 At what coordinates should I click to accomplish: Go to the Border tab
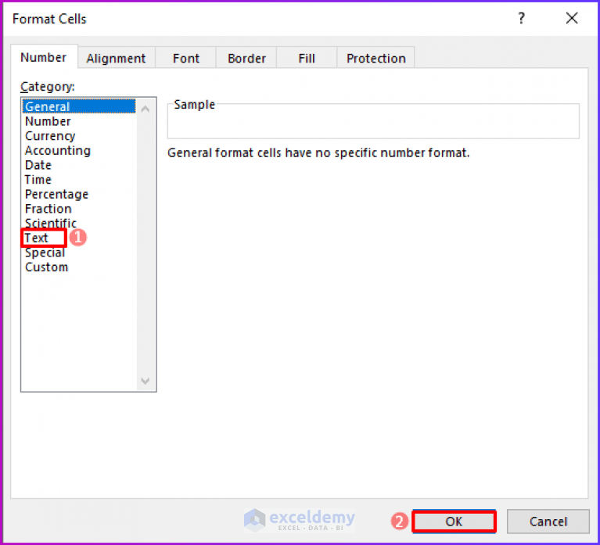pyautogui.click(x=246, y=58)
